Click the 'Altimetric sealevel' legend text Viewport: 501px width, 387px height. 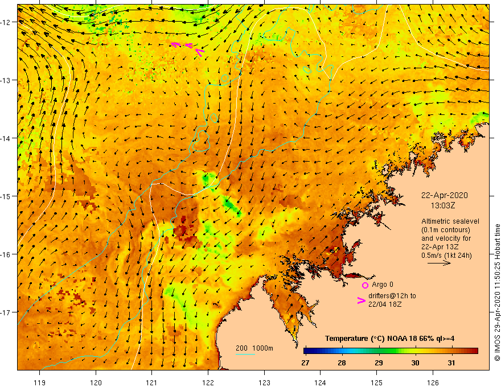[x=450, y=221]
